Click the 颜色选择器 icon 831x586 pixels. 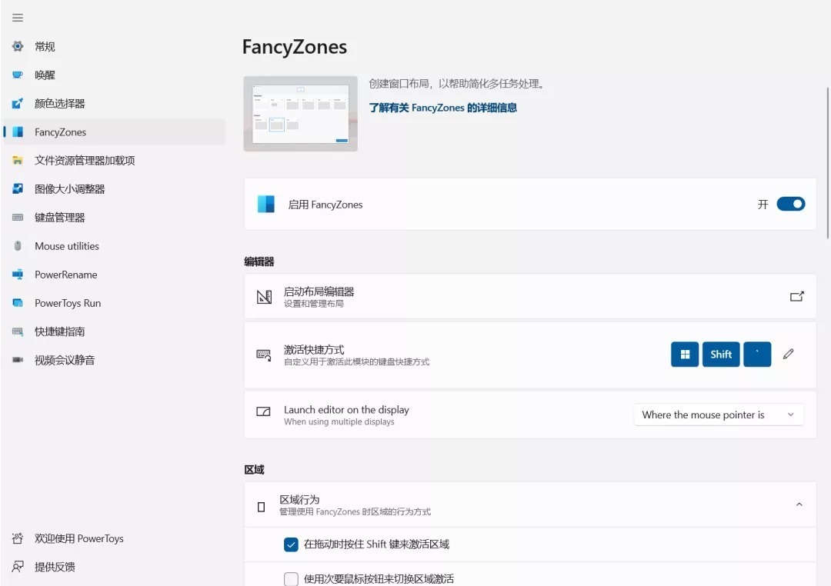coord(18,104)
